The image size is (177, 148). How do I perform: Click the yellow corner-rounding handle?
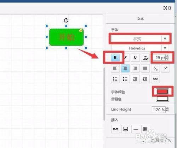[81, 31]
